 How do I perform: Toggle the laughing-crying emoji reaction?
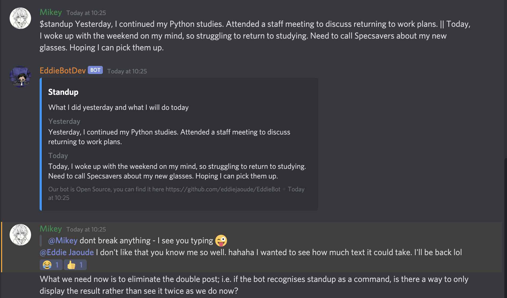(x=51, y=265)
